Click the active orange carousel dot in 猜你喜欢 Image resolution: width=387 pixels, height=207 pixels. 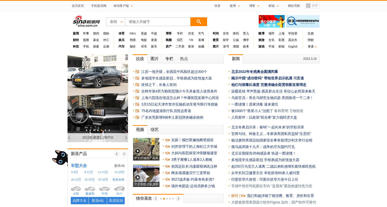[164, 199]
